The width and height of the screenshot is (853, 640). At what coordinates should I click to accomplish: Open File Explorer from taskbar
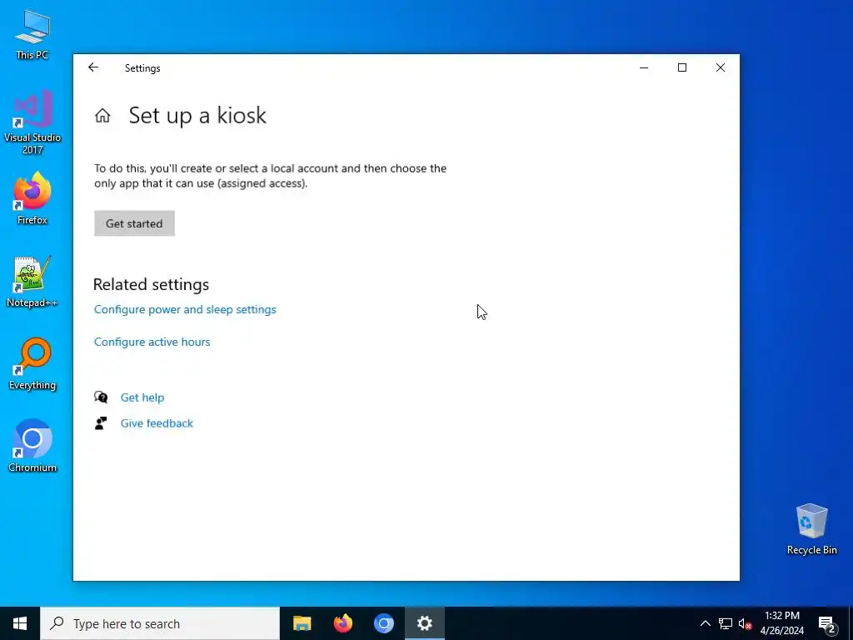[302, 623]
